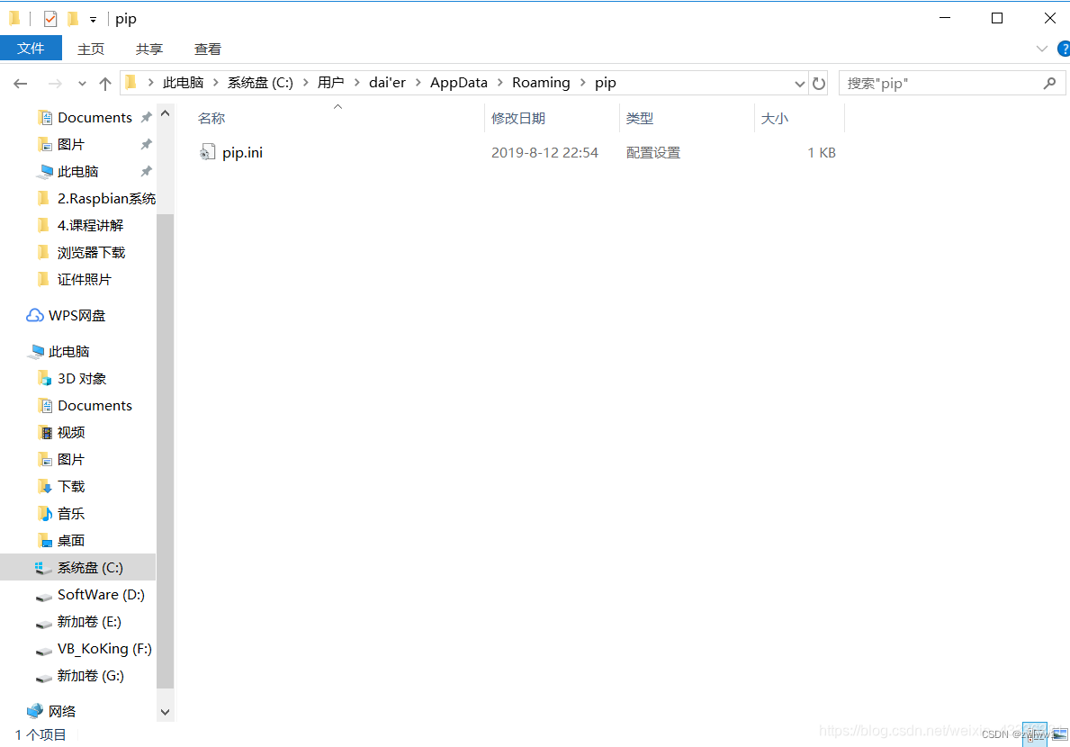The width and height of the screenshot is (1070, 747).
Task: Click the up-one-level navigation arrow
Action: tap(105, 82)
